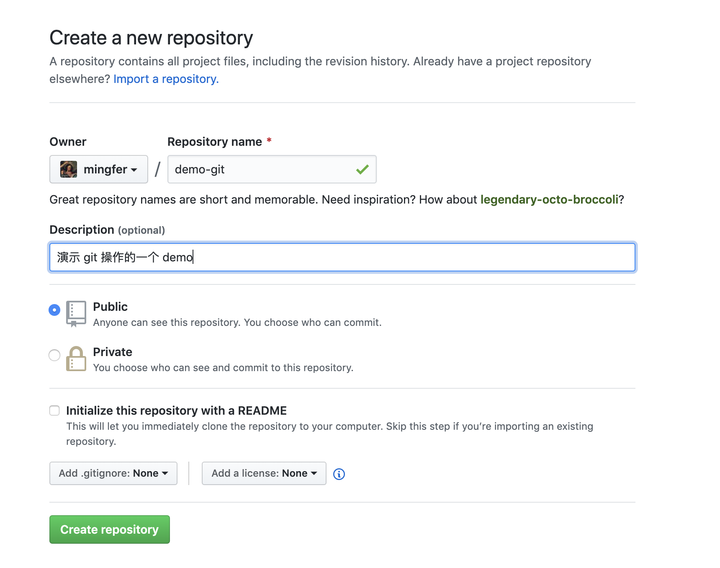
Task: Click the Create repository button
Action: point(110,529)
